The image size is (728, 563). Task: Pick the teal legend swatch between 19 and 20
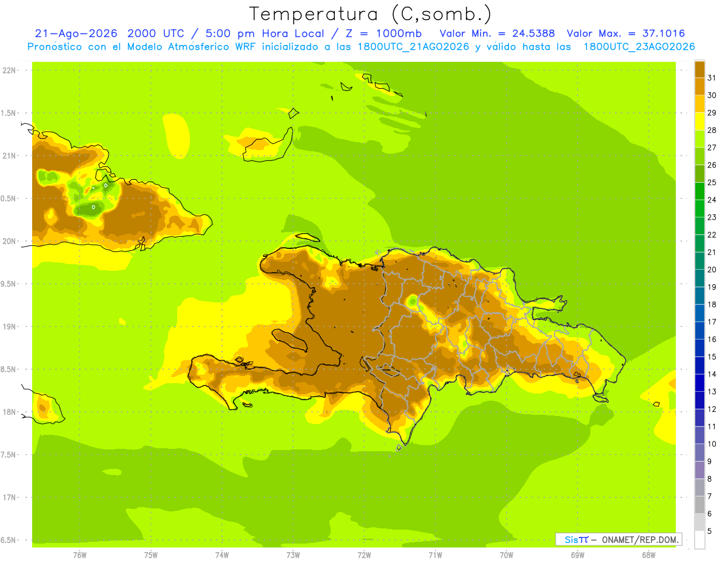[x=699, y=278]
